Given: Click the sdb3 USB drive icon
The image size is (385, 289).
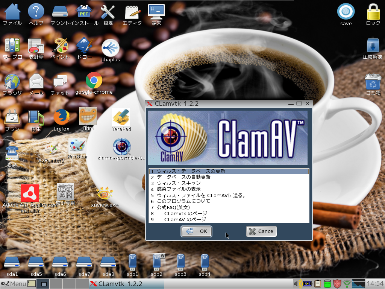Looking at the screenshot, I should (180, 262).
